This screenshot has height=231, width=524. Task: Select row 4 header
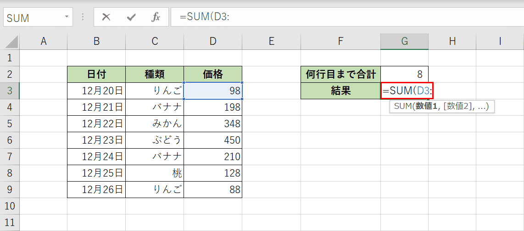pyautogui.click(x=10, y=107)
